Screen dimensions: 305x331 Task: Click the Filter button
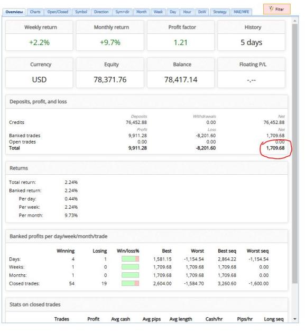coord(277,10)
